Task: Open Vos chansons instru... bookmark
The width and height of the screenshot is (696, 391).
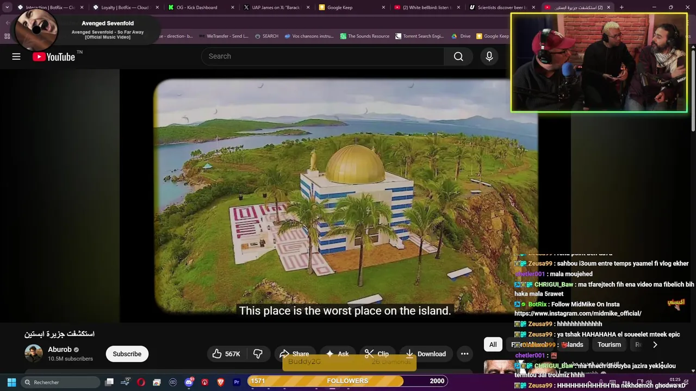Action: [309, 36]
